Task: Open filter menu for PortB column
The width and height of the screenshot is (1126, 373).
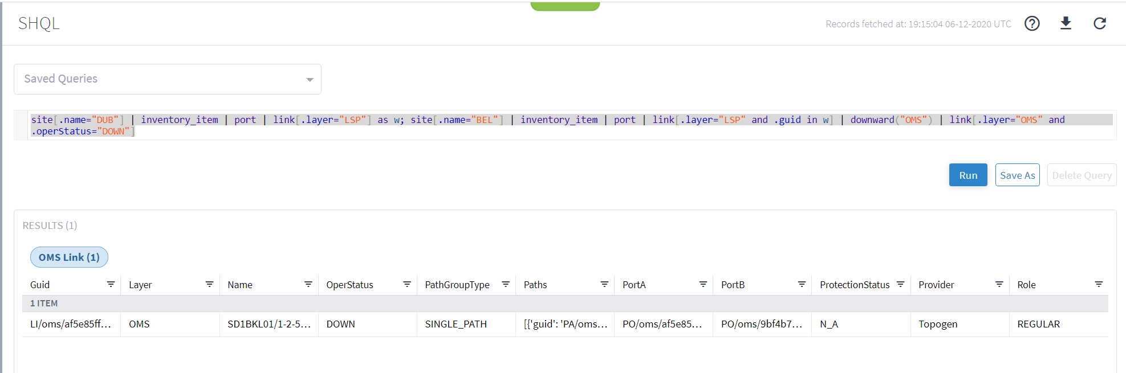Action: [x=802, y=284]
